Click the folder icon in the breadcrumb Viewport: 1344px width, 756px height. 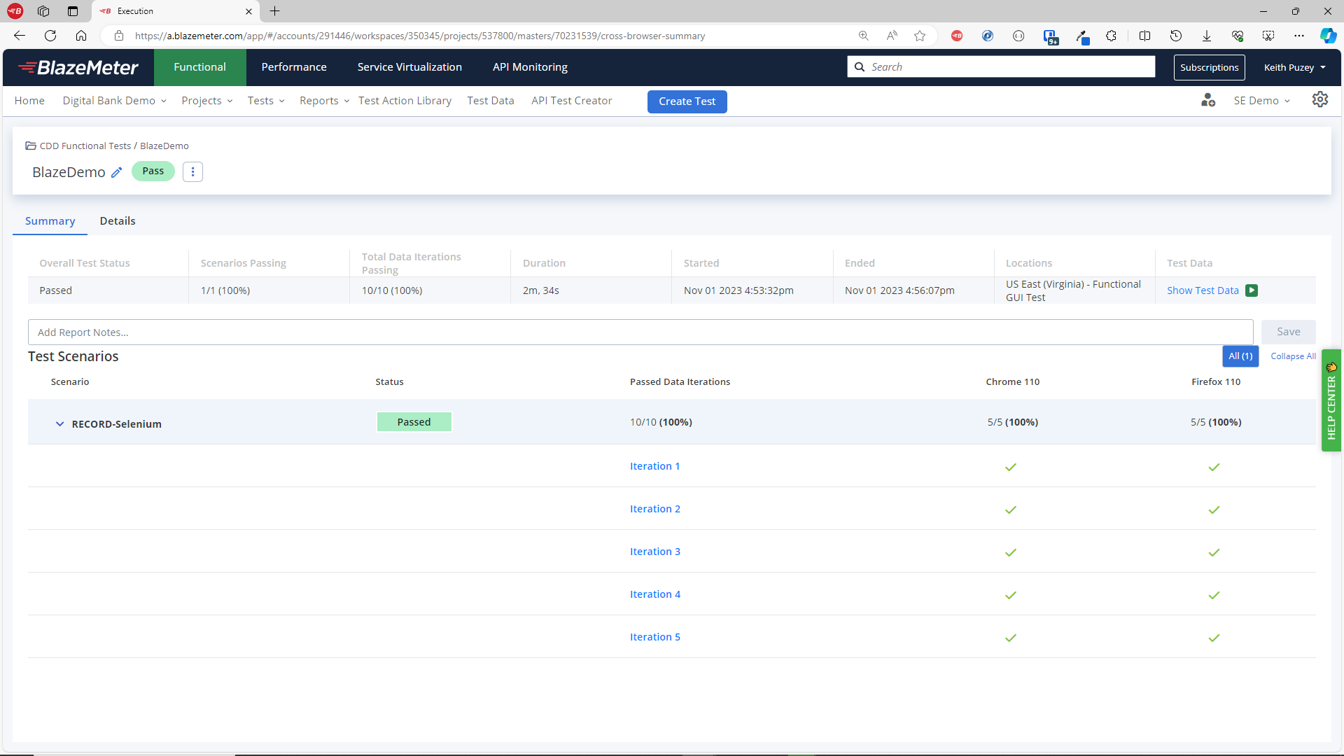[31, 146]
